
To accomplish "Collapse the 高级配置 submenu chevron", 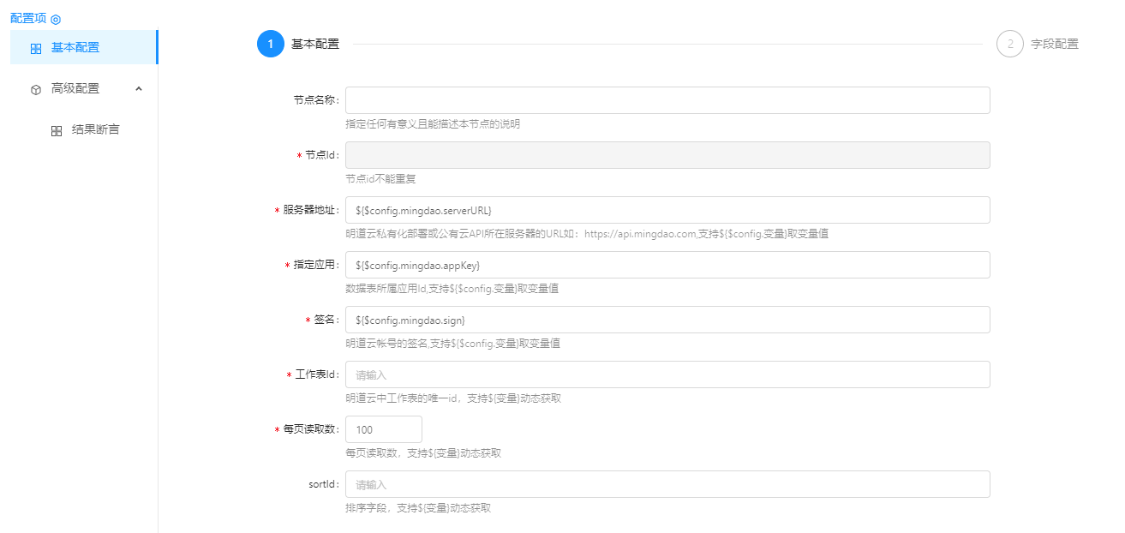I will coord(139,88).
